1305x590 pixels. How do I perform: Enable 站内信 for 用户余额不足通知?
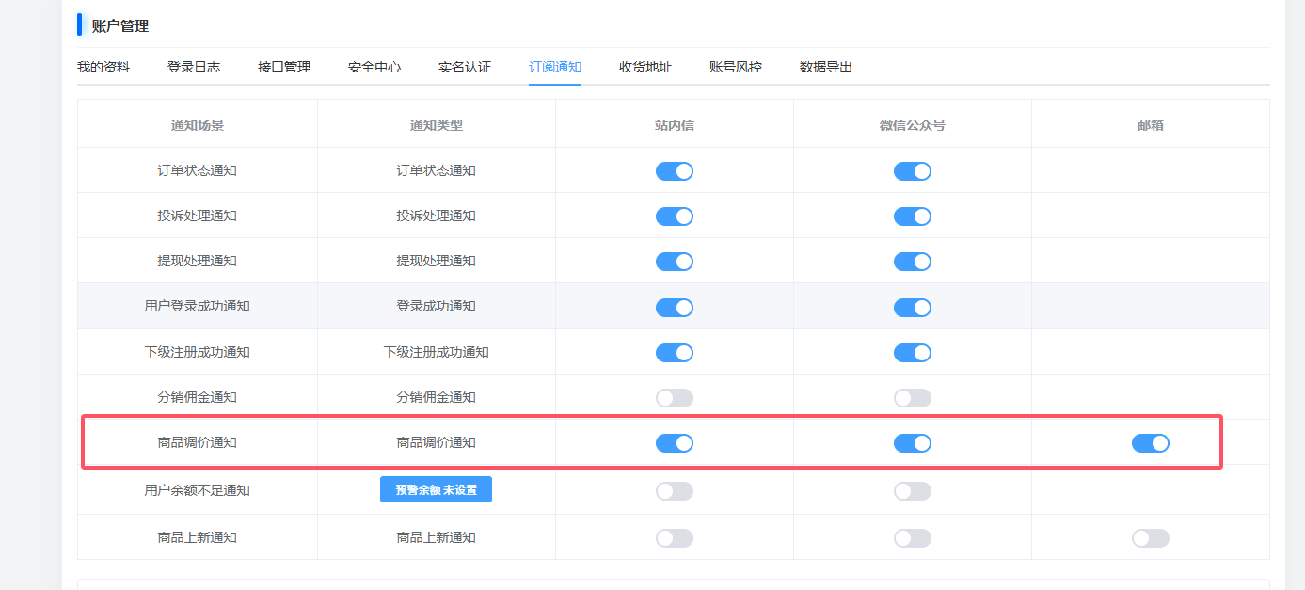[x=675, y=490]
